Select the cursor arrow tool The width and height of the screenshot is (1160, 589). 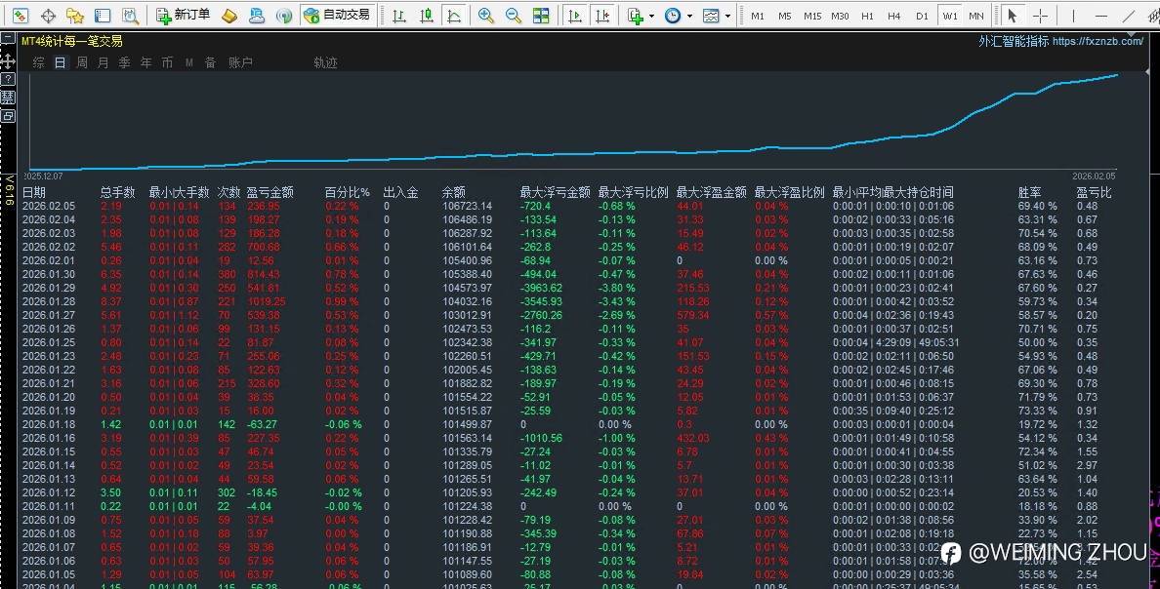pyautogui.click(x=1012, y=15)
